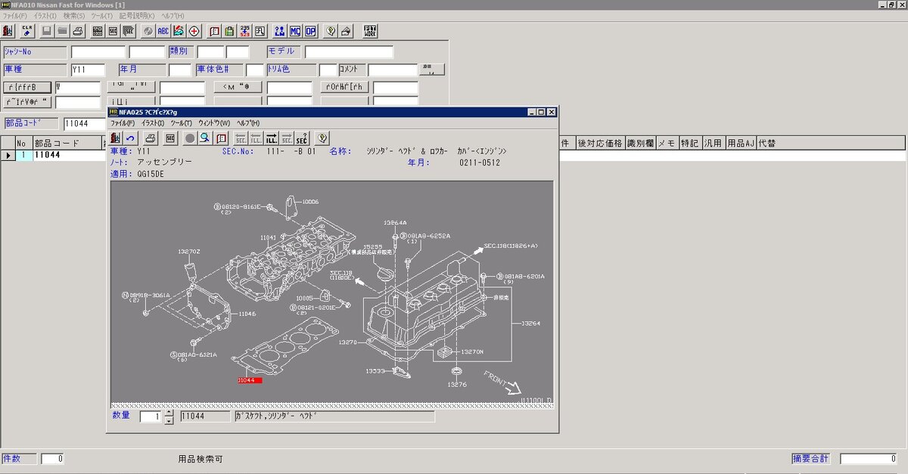
Task: Click the 235/123 number conversion icon
Action: [x=244, y=31]
